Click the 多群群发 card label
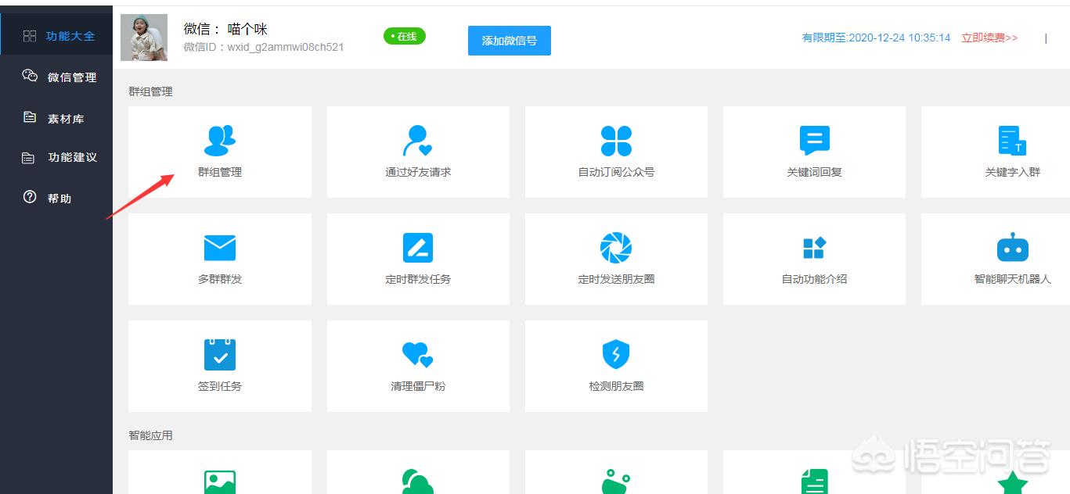Image resolution: width=1070 pixels, height=494 pixels. [220, 279]
